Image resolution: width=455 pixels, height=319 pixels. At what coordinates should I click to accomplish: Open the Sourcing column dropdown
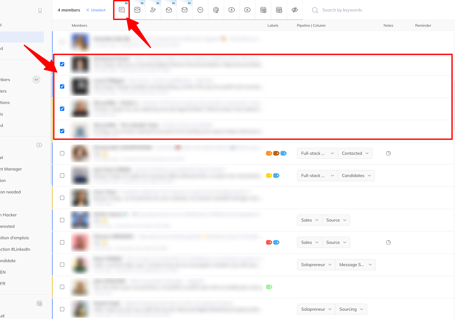(x=351, y=309)
